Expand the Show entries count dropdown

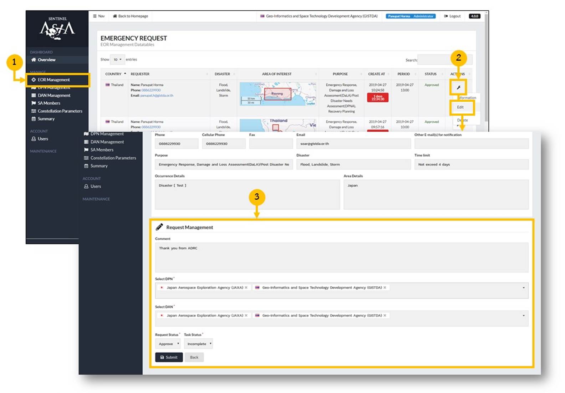[x=117, y=60]
